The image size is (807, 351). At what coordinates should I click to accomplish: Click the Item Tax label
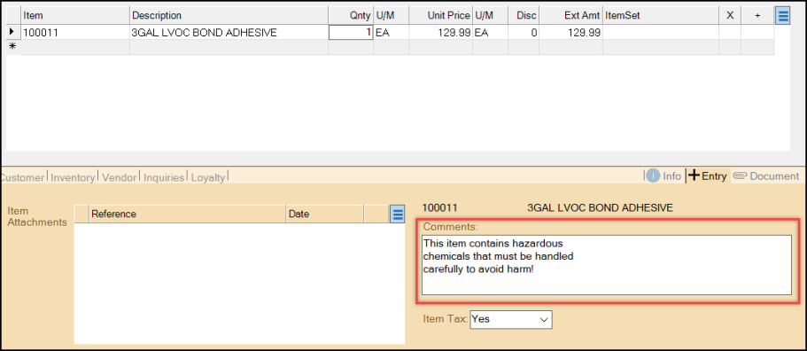[446, 319]
